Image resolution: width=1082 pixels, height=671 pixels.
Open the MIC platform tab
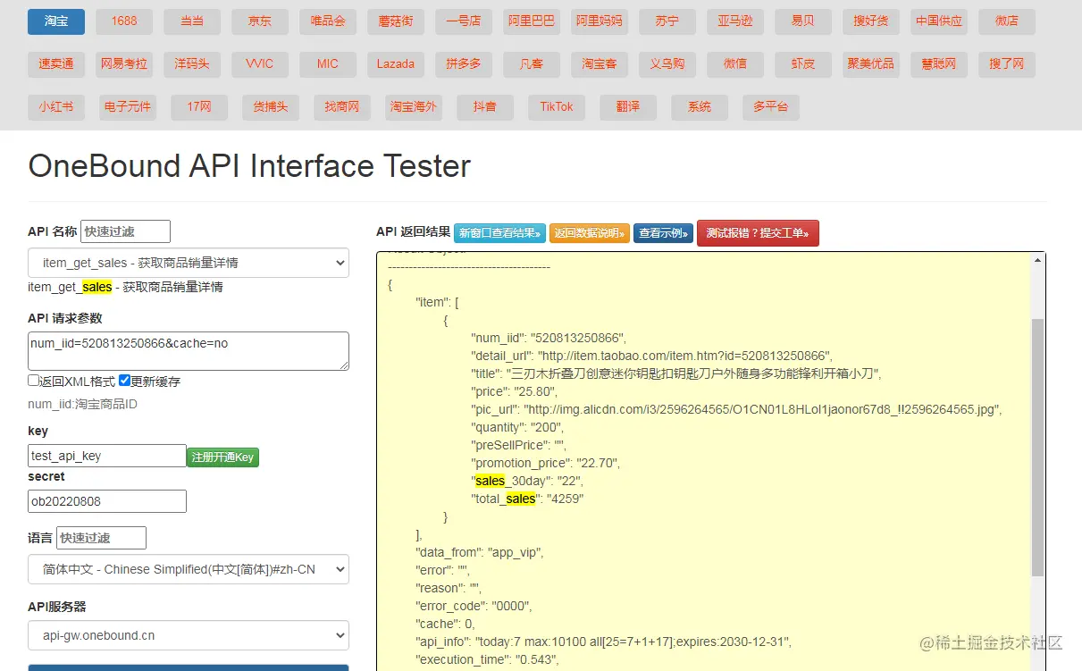tap(328, 64)
